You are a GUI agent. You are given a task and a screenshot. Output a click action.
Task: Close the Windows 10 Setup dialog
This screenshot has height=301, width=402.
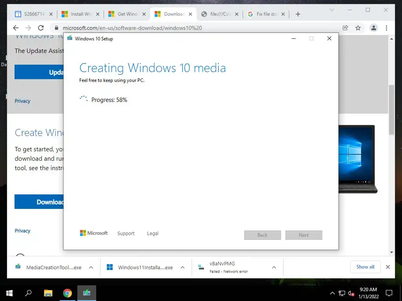(x=329, y=39)
